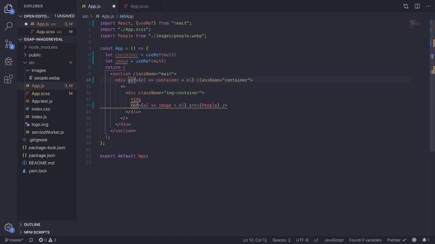This screenshot has height=244, width=435.
Task: Expand the NPM Scripts section
Action: point(37,232)
